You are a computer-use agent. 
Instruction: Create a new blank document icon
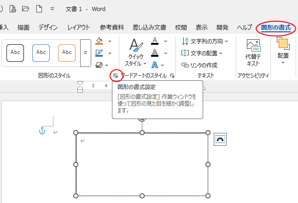[39, 9]
